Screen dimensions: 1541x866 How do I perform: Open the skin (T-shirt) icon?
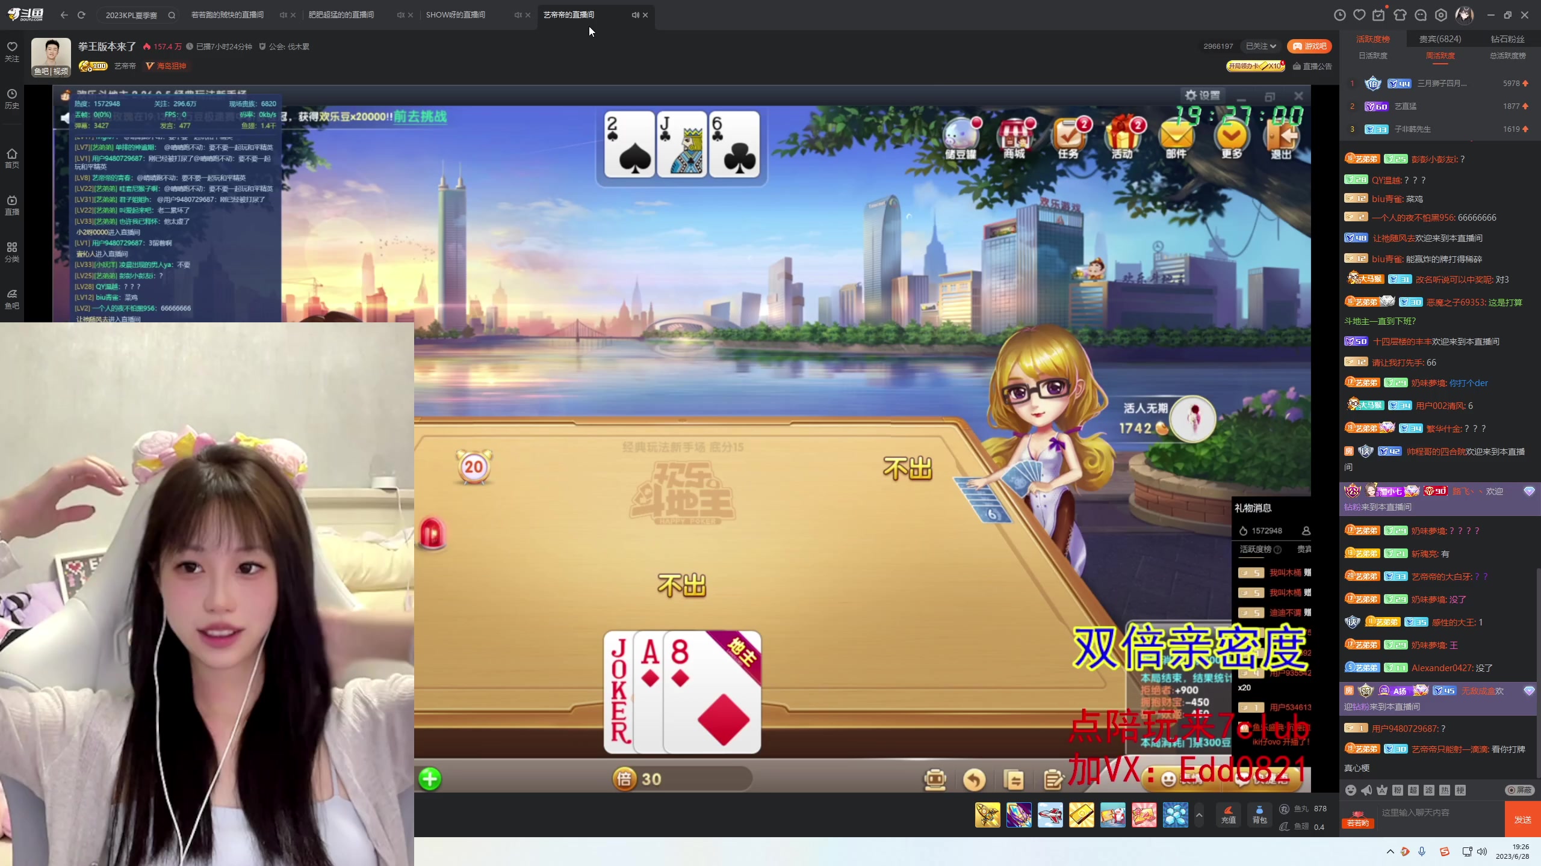point(1400,15)
